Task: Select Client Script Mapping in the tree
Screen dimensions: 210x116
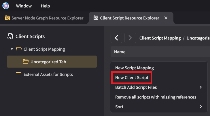Action: pos(44,49)
